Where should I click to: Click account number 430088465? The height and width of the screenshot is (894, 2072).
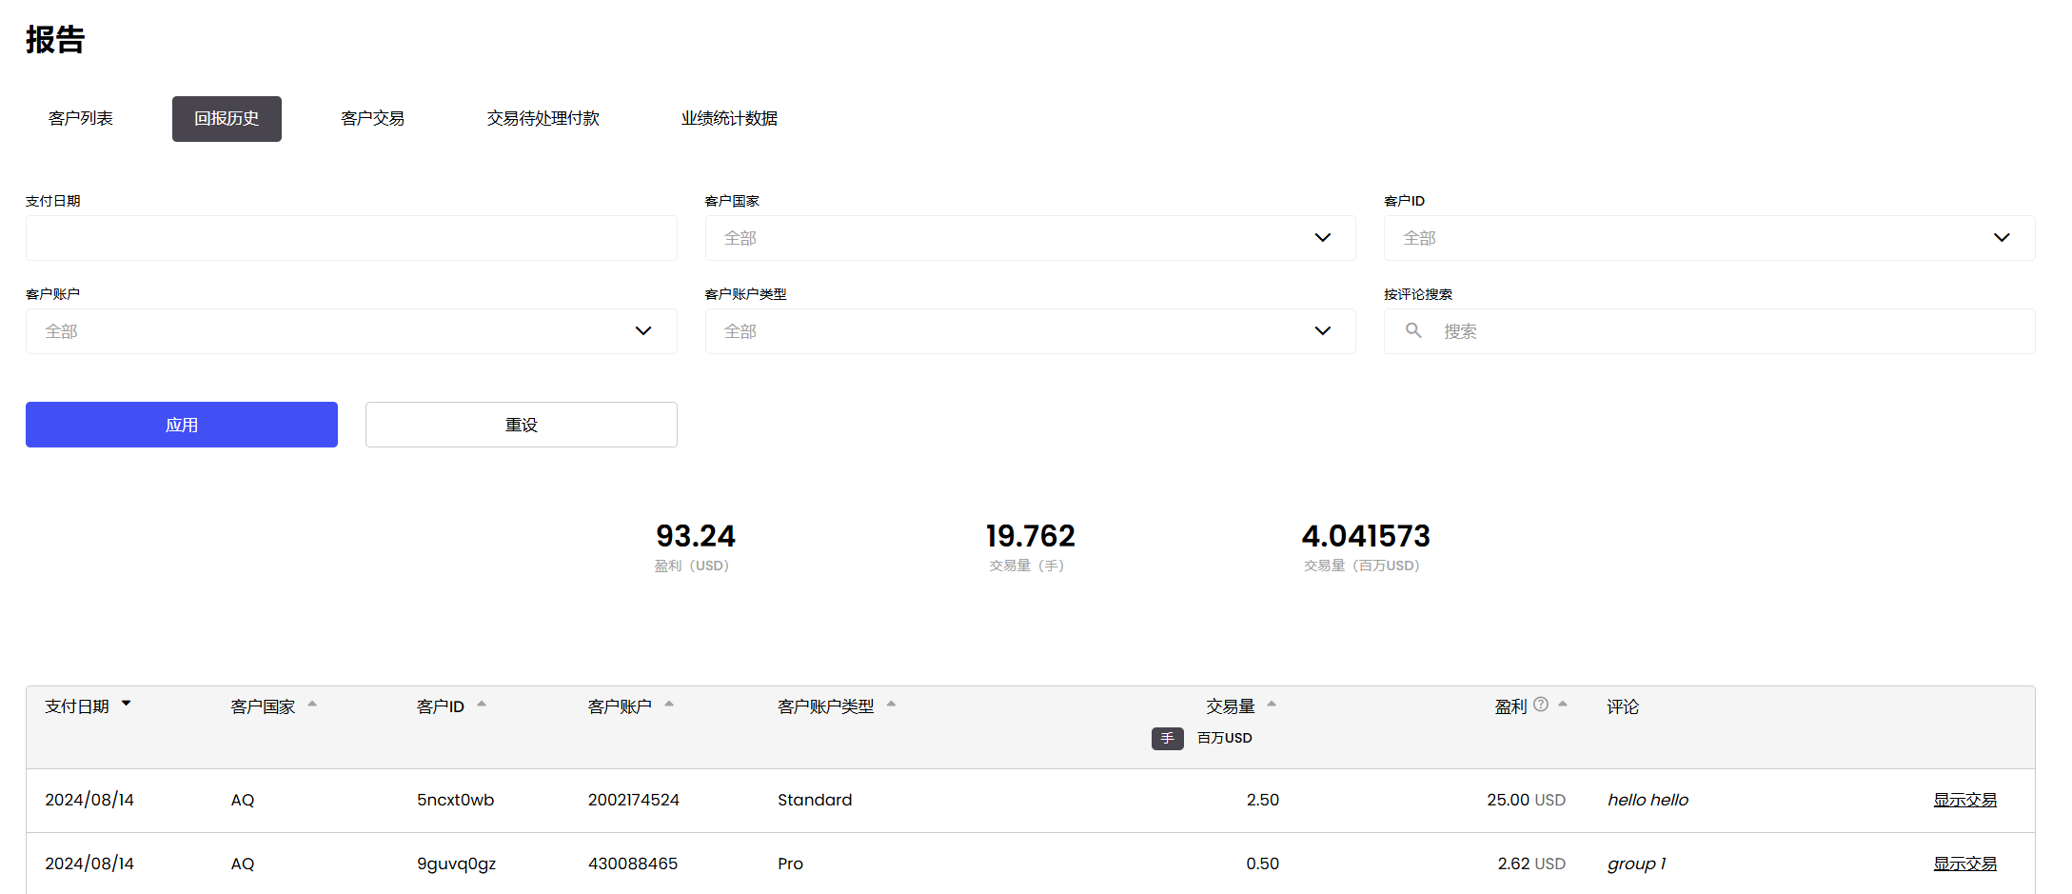click(633, 864)
